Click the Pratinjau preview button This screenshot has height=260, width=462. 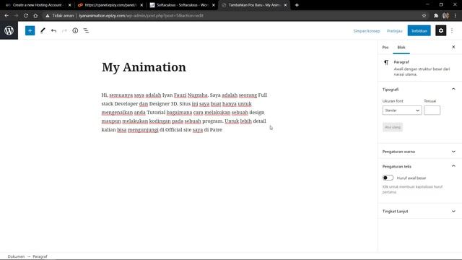point(395,30)
